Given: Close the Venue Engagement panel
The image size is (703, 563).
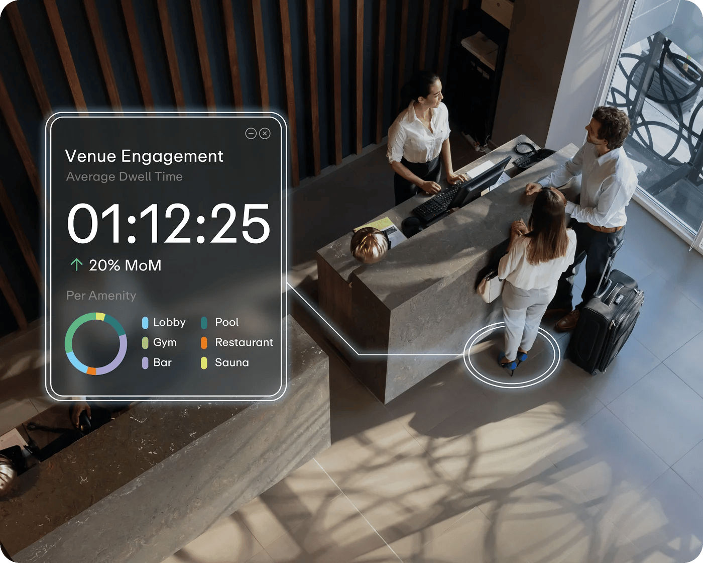Looking at the screenshot, I should 265,133.
